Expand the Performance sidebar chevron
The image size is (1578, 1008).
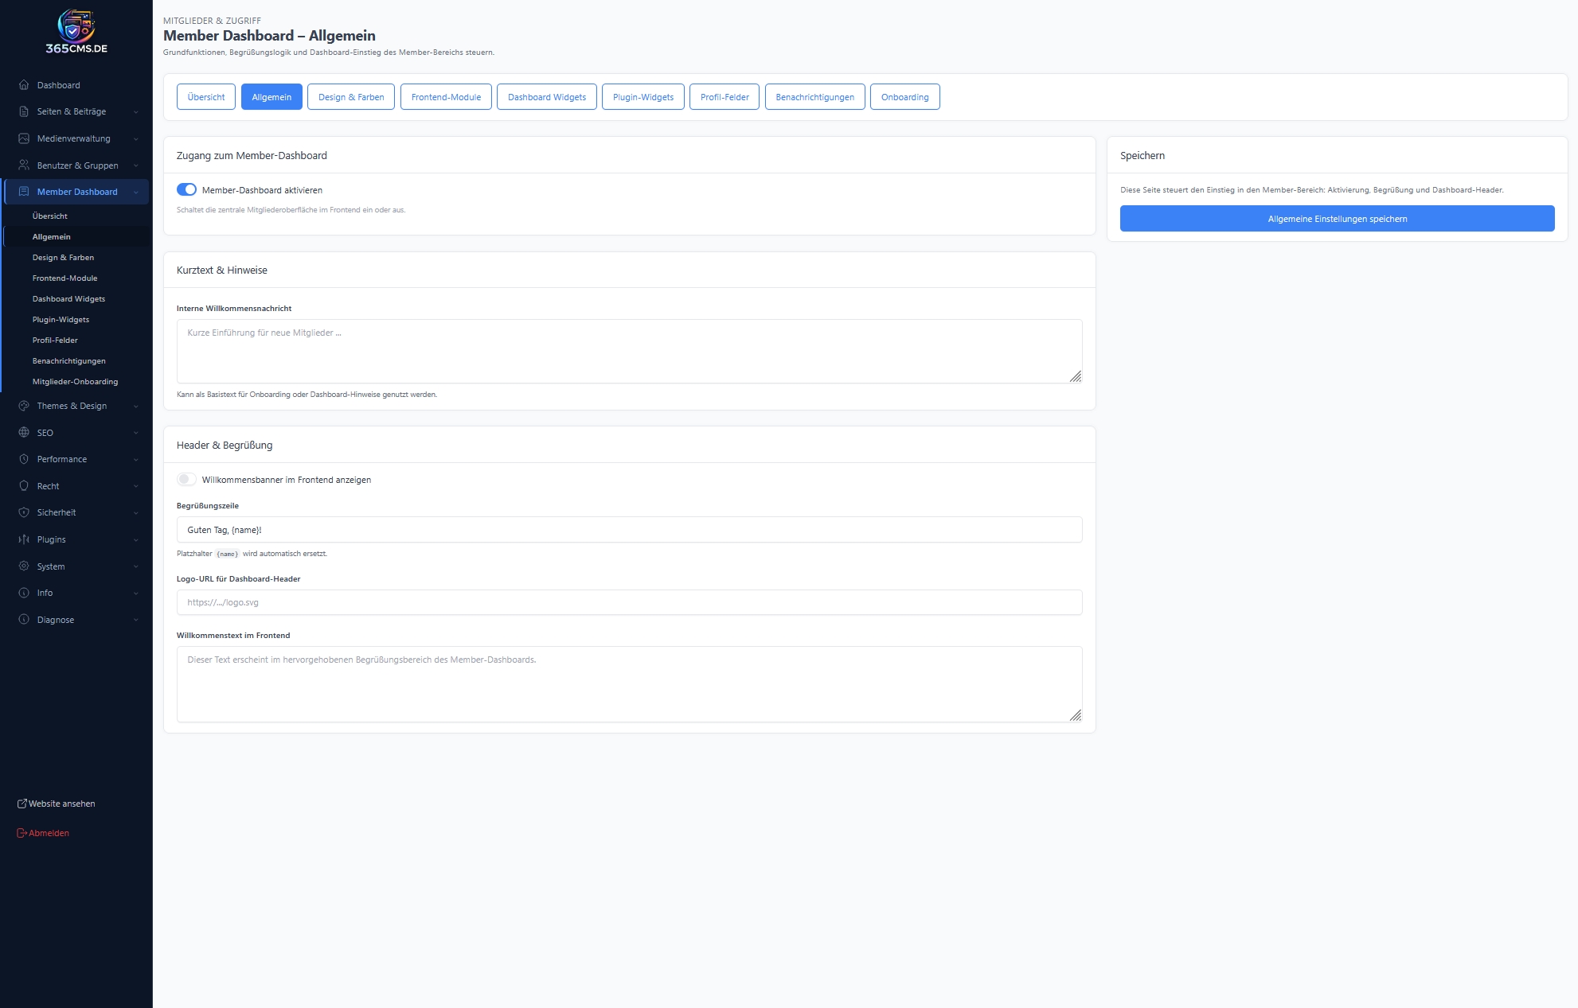coord(136,460)
